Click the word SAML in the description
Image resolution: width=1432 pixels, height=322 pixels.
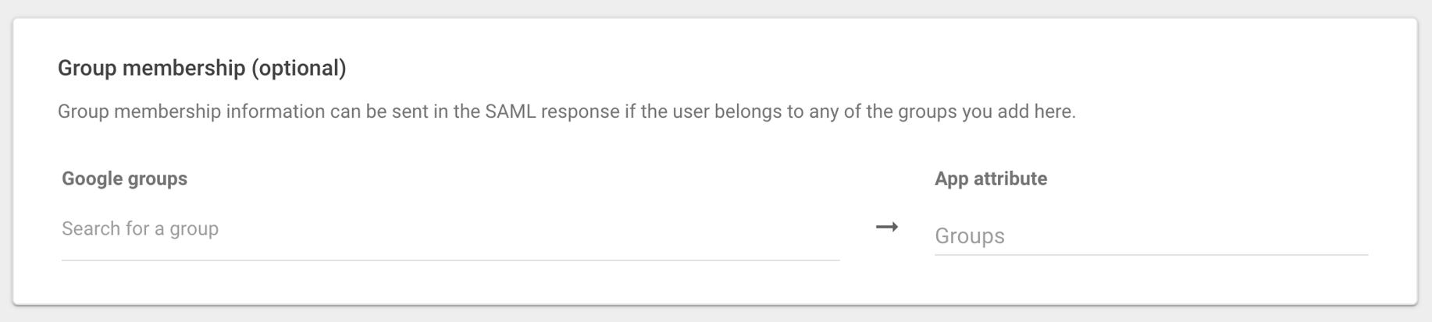tap(510, 111)
